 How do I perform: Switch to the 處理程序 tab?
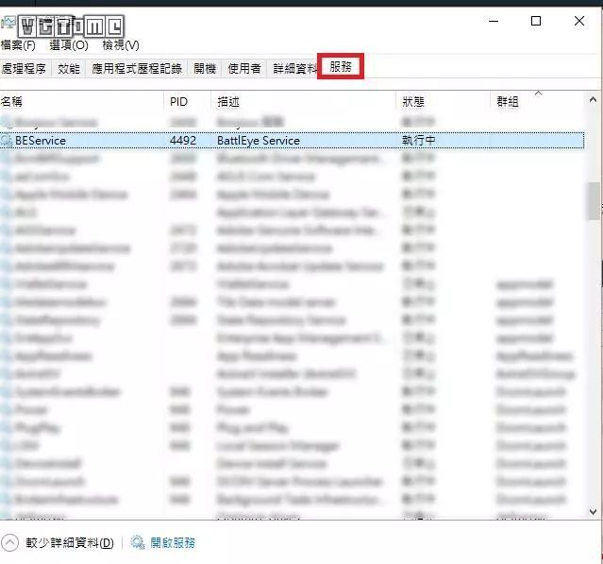click(24, 69)
